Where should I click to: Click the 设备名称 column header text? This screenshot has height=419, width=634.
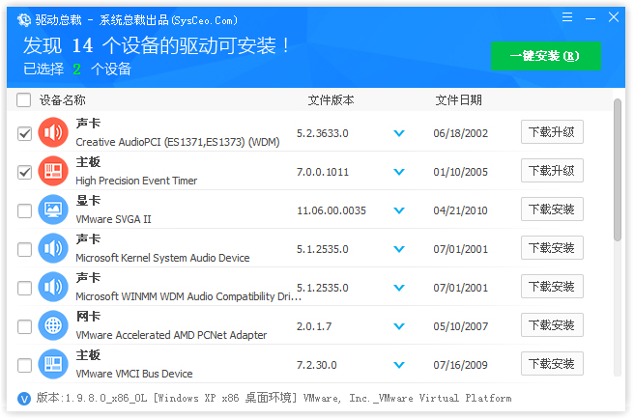click(x=62, y=99)
